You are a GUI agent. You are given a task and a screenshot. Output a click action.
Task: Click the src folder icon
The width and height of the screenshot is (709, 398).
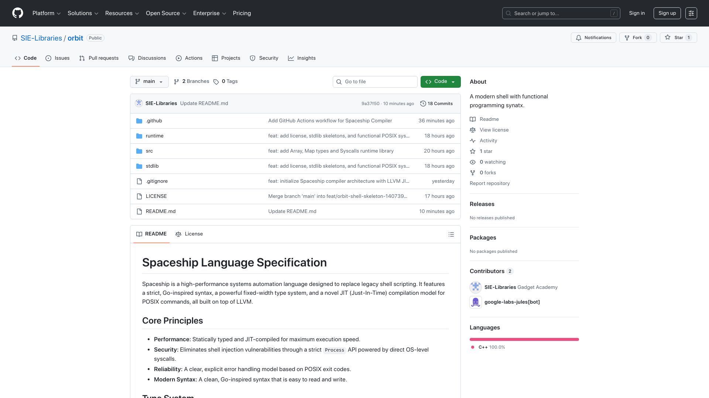(x=139, y=151)
